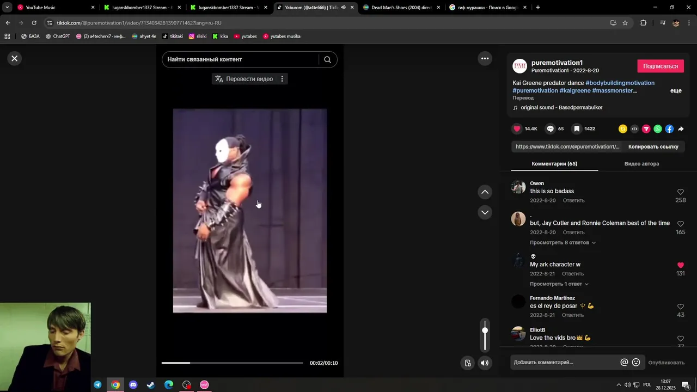Open tab search dropdown arrow

(7, 8)
